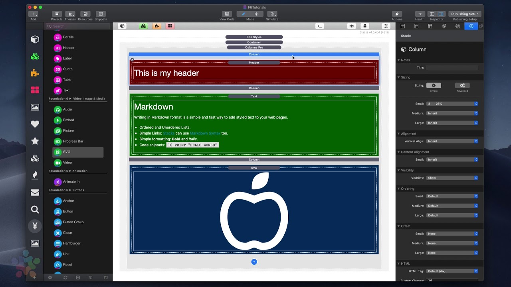Image resolution: width=511 pixels, height=287 pixels.
Task: Select the SVG stack in library
Action: pyautogui.click(x=78, y=152)
